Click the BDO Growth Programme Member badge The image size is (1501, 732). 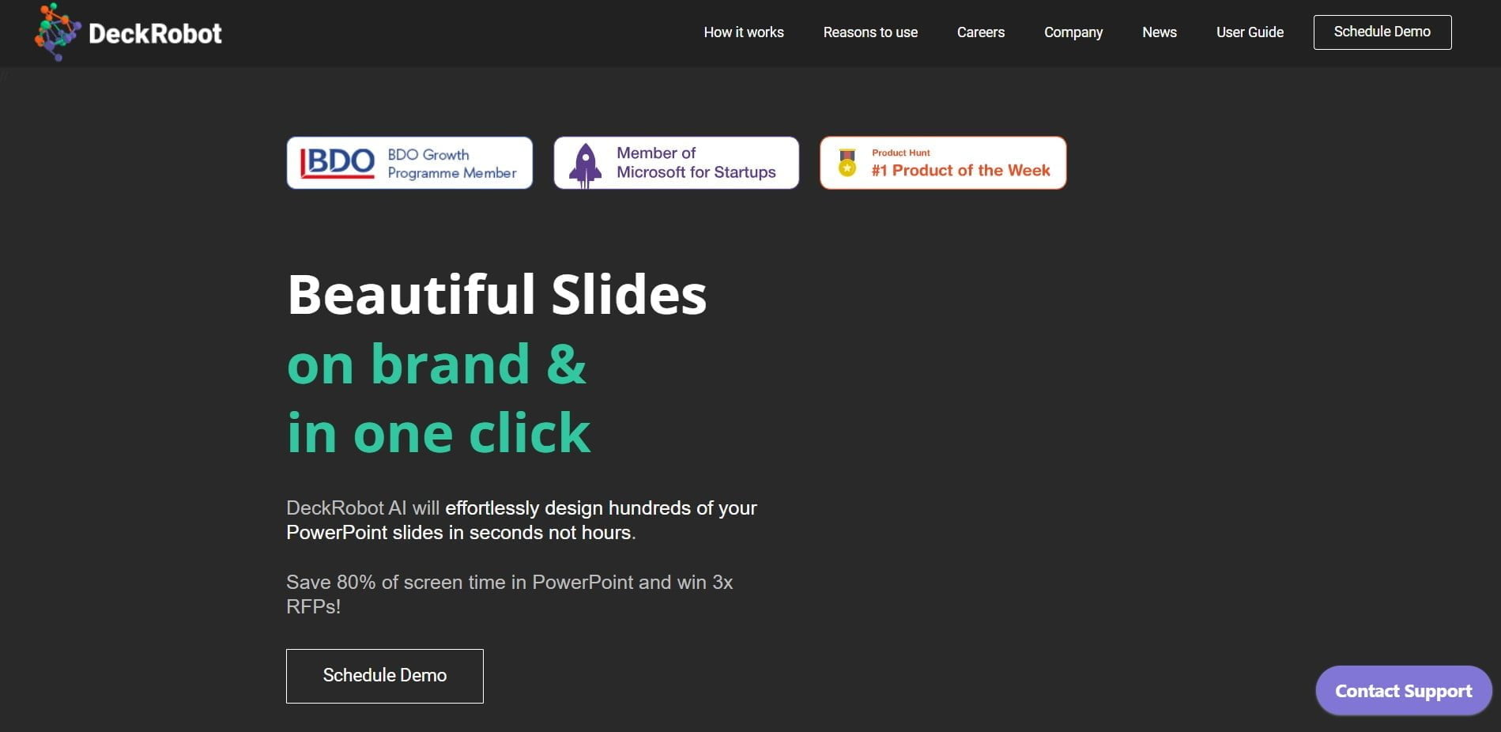[x=409, y=163]
